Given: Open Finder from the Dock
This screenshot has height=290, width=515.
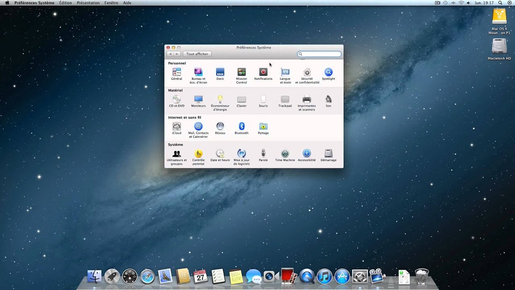Looking at the screenshot, I should pyautogui.click(x=95, y=276).
